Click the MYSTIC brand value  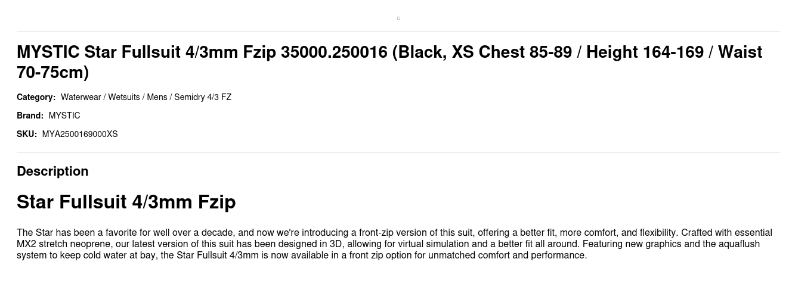pos(64,116)
